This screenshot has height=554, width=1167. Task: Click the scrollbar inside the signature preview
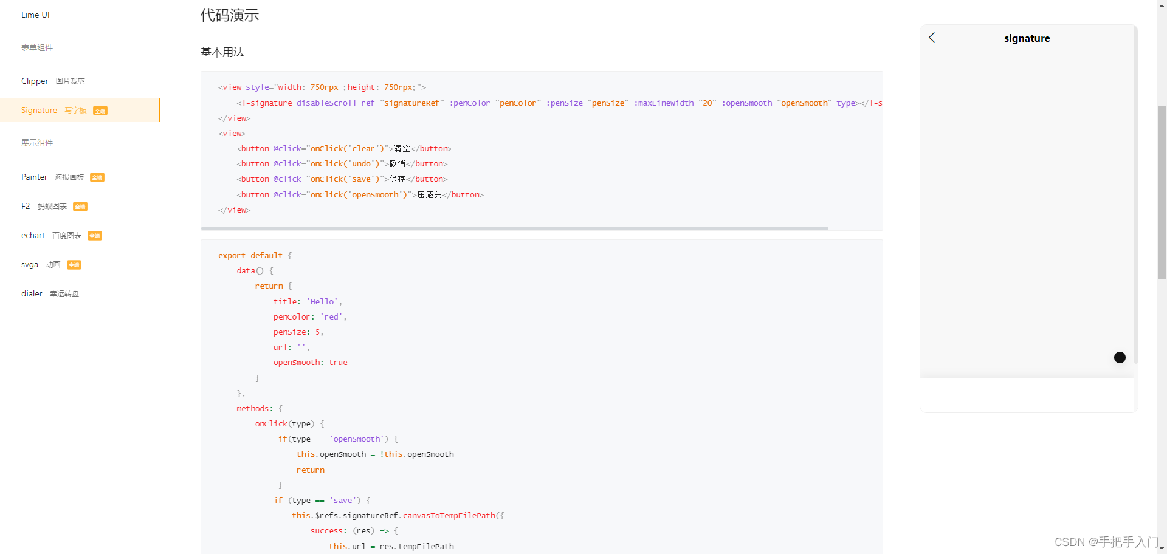click(1135, 196)
